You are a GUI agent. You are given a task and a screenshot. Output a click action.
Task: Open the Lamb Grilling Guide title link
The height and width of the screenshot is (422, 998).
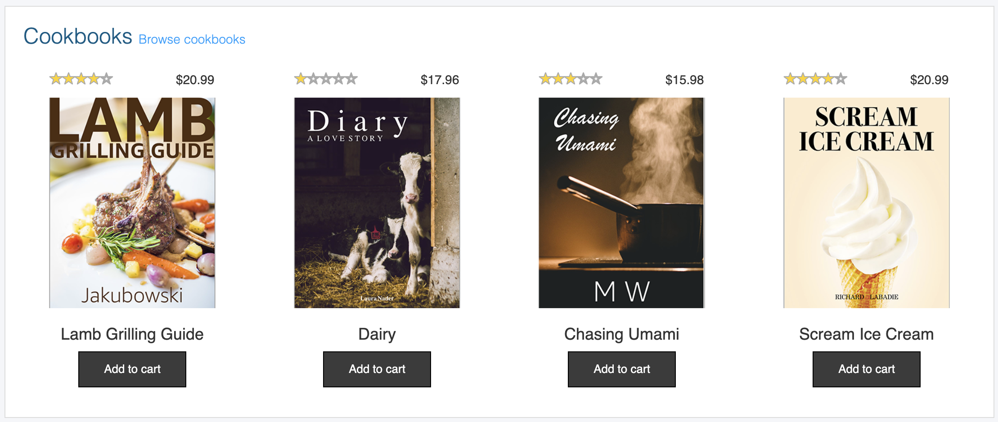[x=132, y=334]
